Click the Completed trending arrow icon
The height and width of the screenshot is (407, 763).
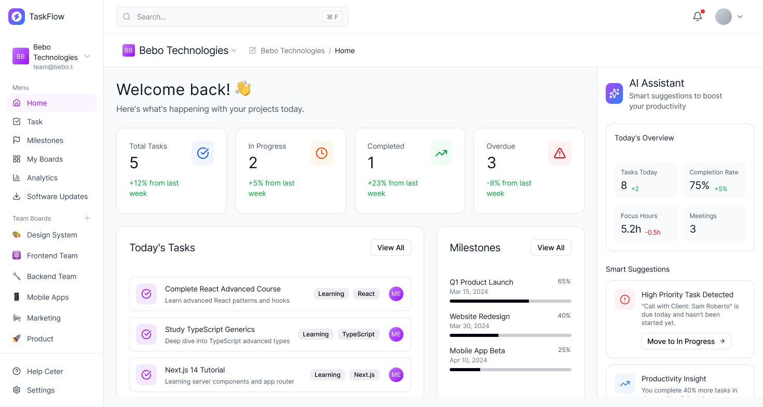[441, 153]
